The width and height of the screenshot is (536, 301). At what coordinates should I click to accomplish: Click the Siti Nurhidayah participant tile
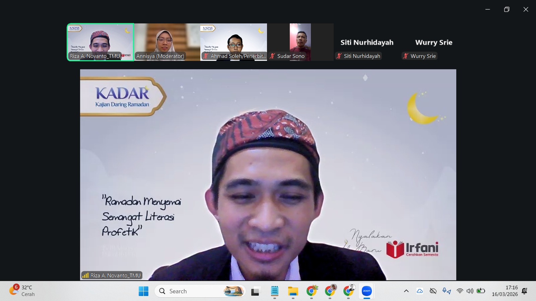[367, 42]
